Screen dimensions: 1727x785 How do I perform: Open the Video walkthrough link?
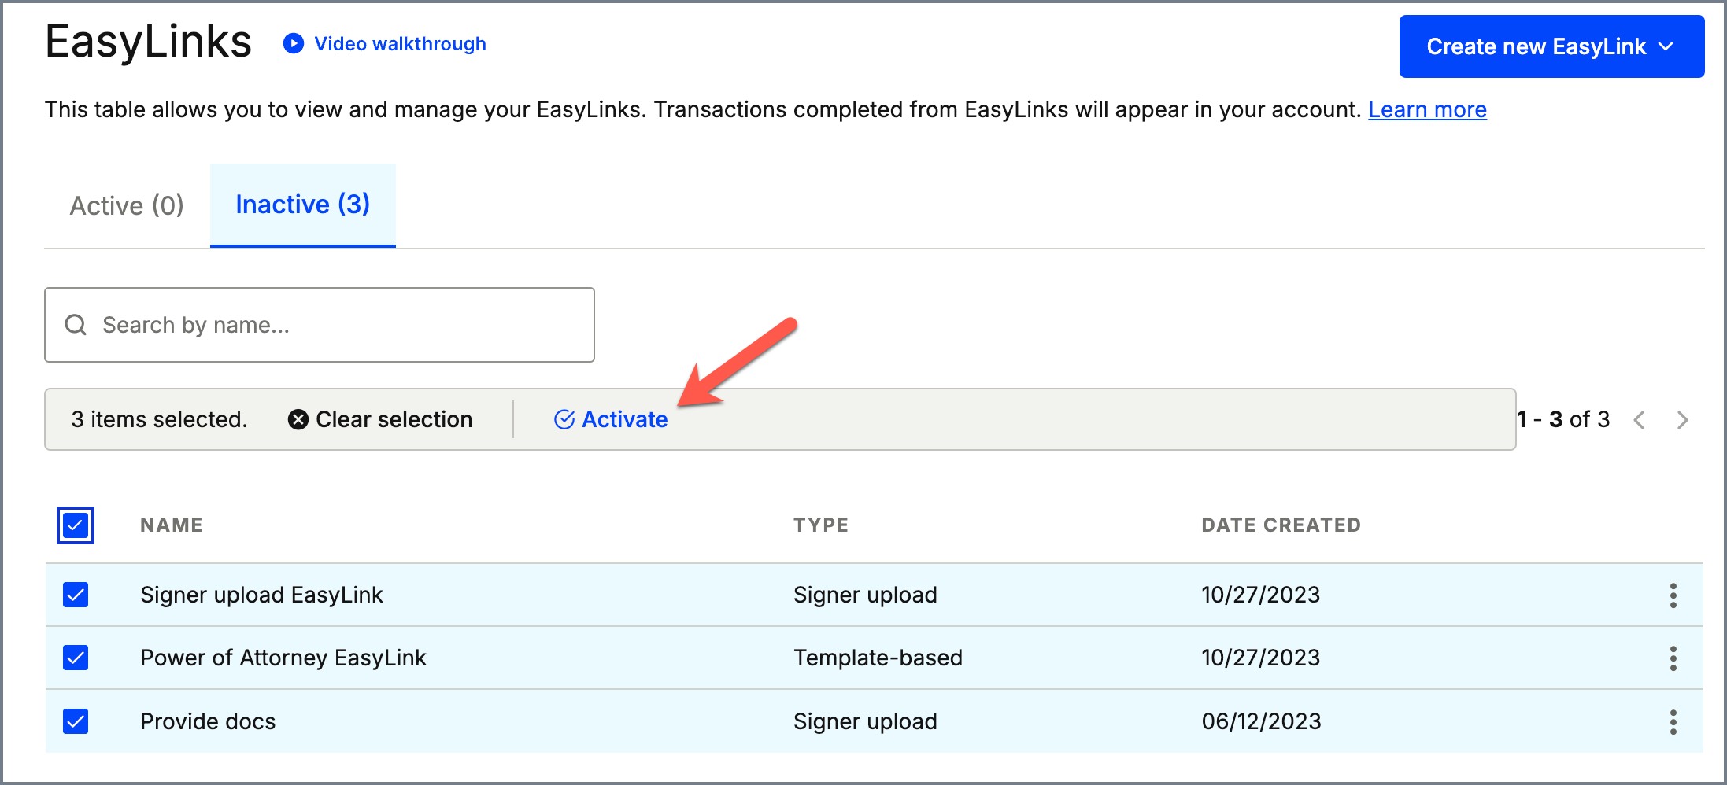400,43
